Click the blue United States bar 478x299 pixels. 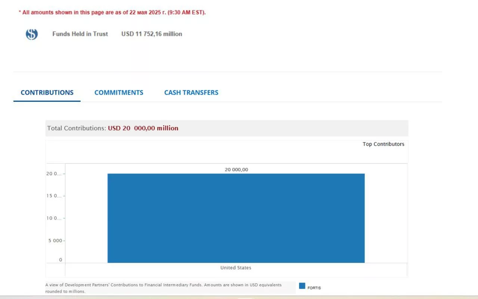tap(236, 218)
